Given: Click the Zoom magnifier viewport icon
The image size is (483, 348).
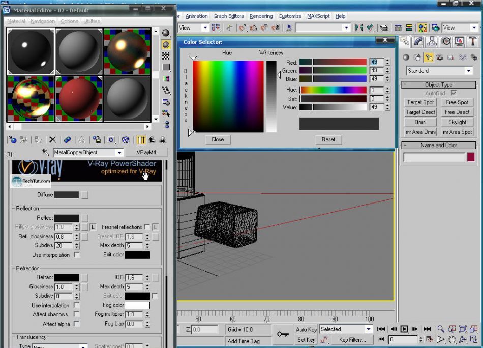Looking at the screenshot, I should click(x=441, y=329).
